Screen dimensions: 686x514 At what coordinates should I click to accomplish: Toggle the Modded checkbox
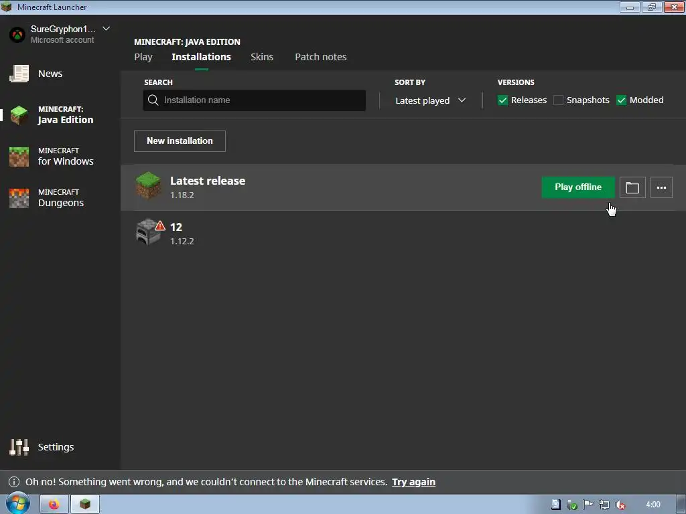click(621, 100)
